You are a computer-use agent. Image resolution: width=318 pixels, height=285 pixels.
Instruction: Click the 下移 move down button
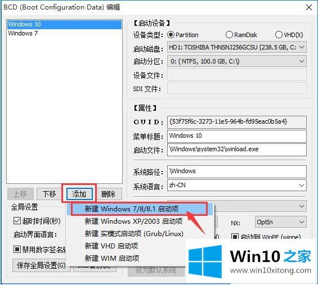[50, 194]
